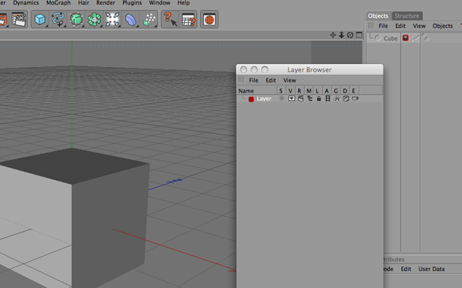The width and height of the screenshot is (462, 288).
Task: Open User Data menu in Attributes panel
Action: click(x=431, y=269)
